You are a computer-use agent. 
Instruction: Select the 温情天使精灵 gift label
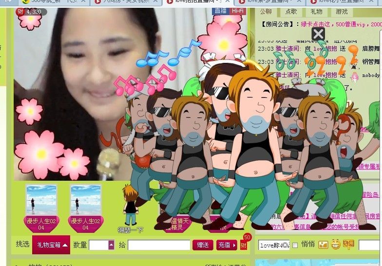pyautogui.click(x=177, y=224)
